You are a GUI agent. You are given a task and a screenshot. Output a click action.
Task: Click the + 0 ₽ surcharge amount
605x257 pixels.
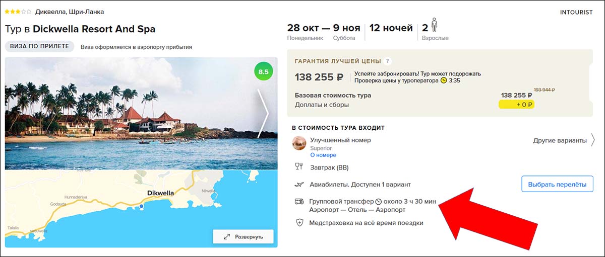pos(525,105)
